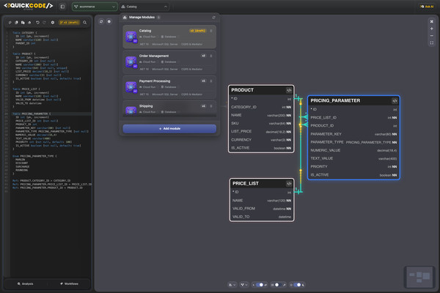
Task: Click NUMERIC_VALUE row in PRICING_PARAMETER
Action: click(353, 150)
